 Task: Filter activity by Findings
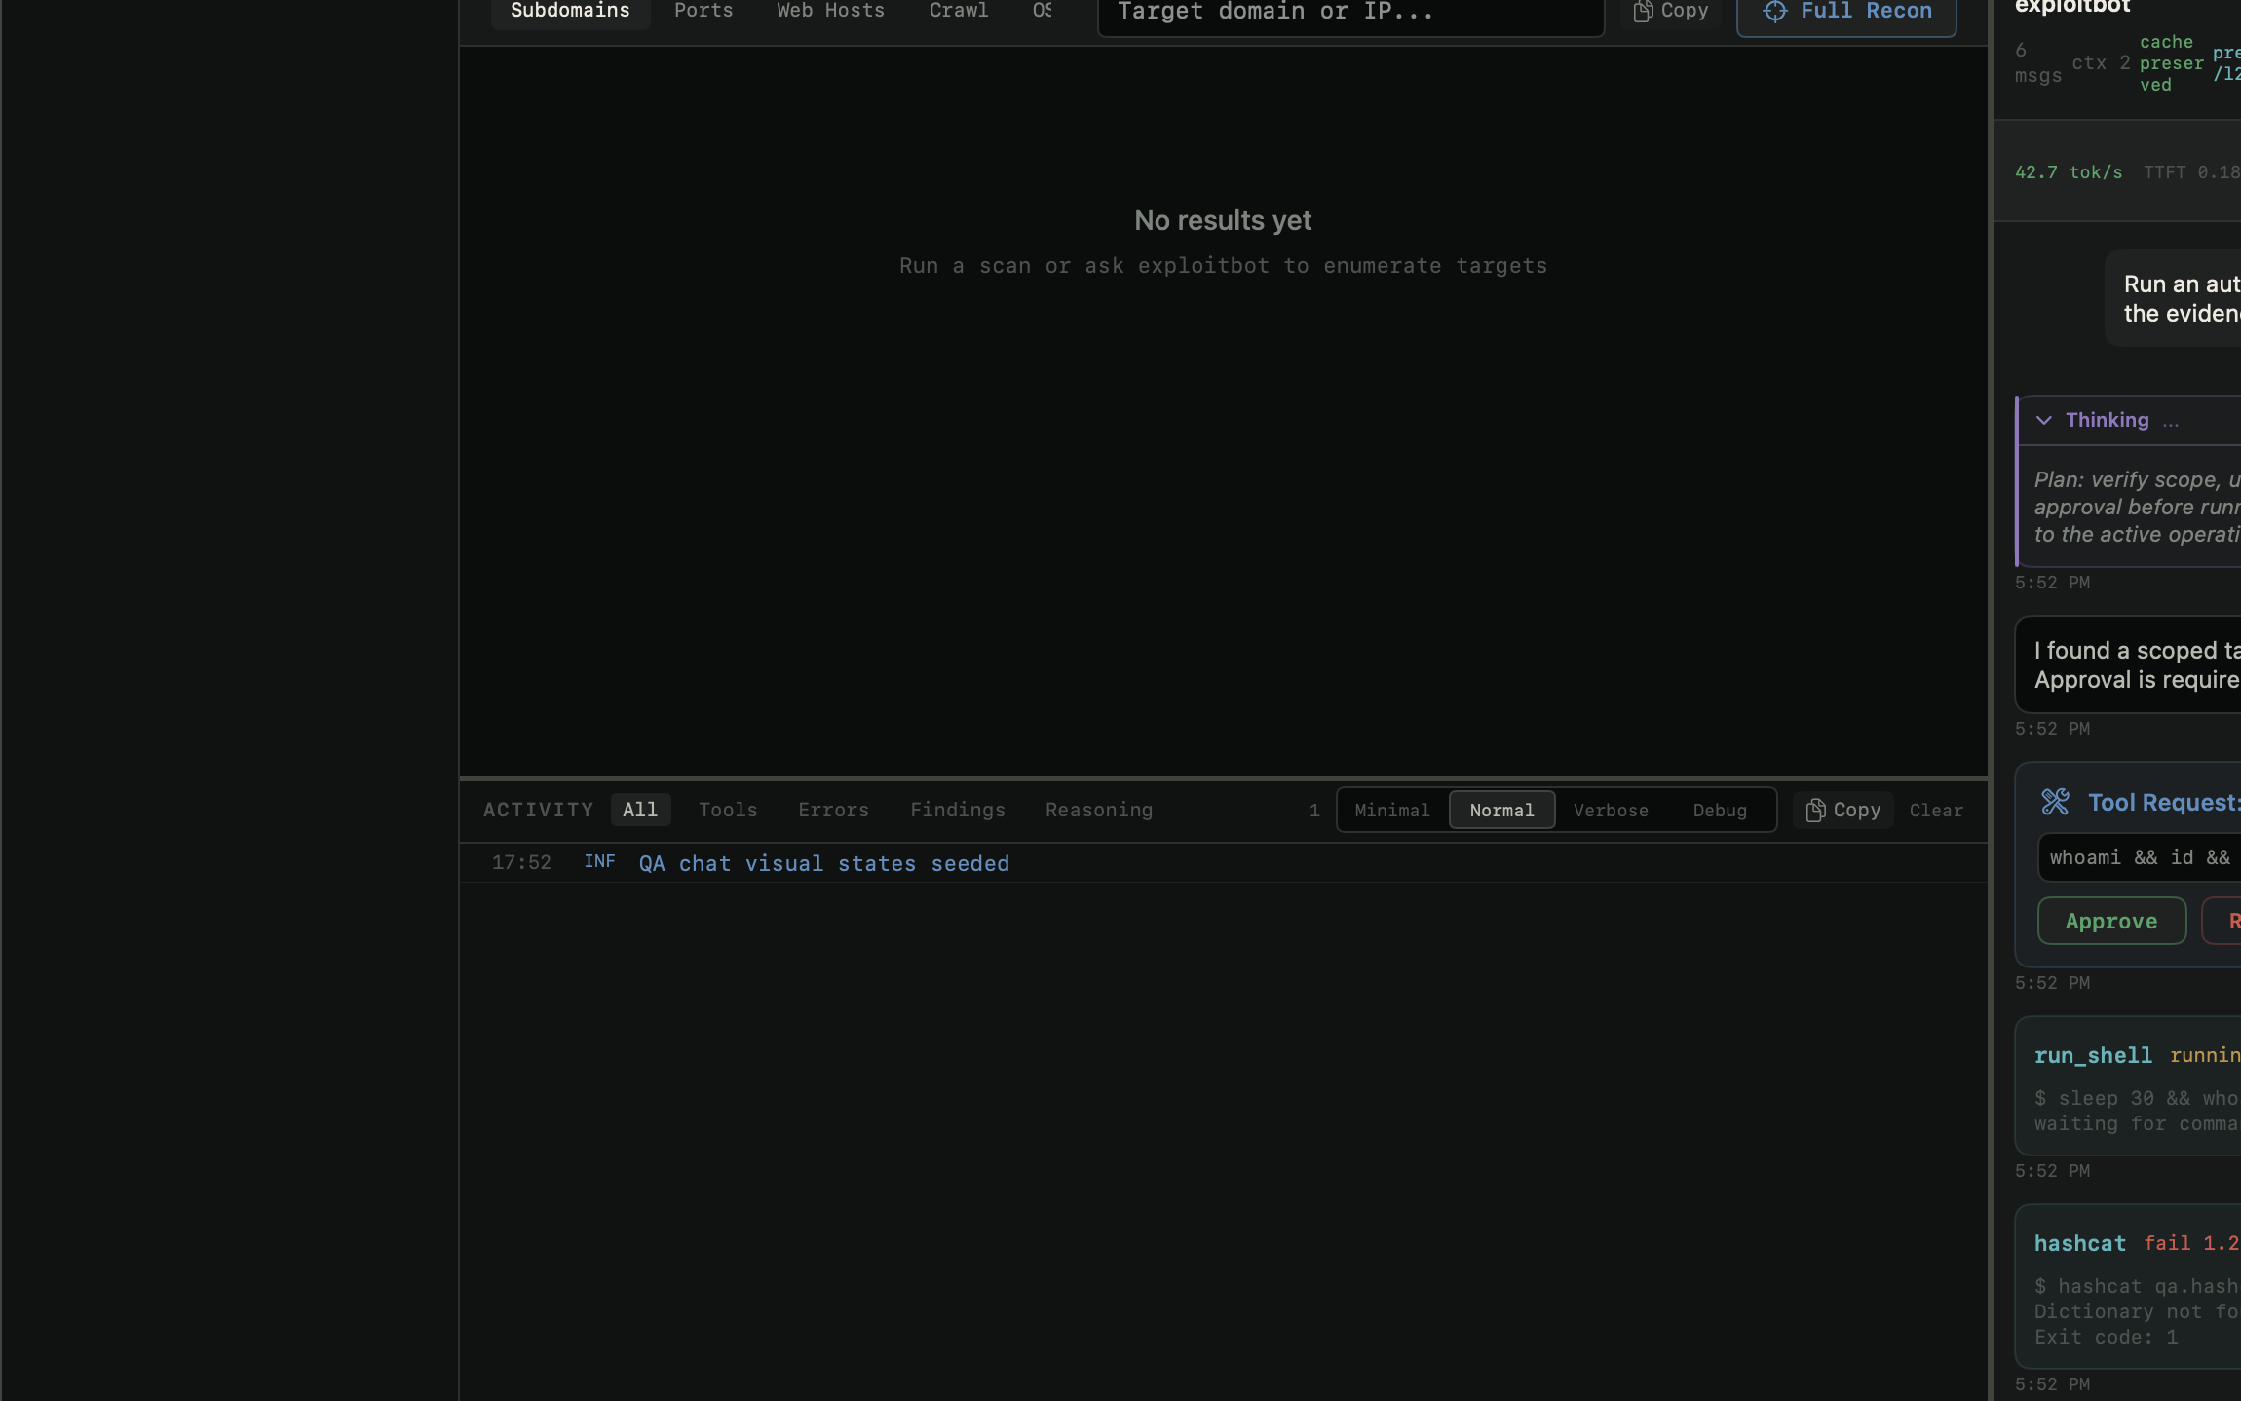click(x=958, y=810)
